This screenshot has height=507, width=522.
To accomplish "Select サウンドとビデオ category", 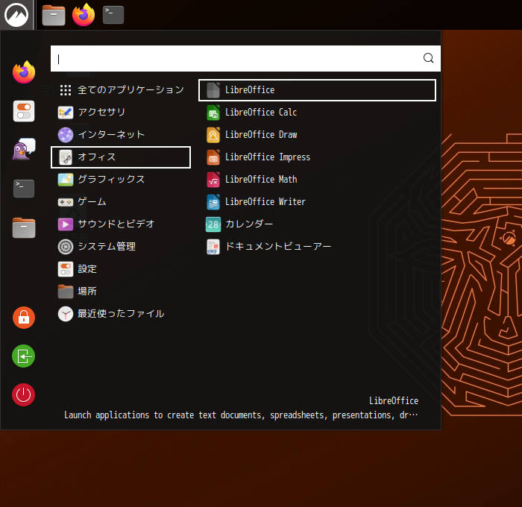I will coord(121,224).
